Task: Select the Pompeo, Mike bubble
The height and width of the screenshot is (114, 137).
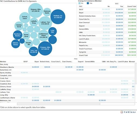Action: (45, 48)
